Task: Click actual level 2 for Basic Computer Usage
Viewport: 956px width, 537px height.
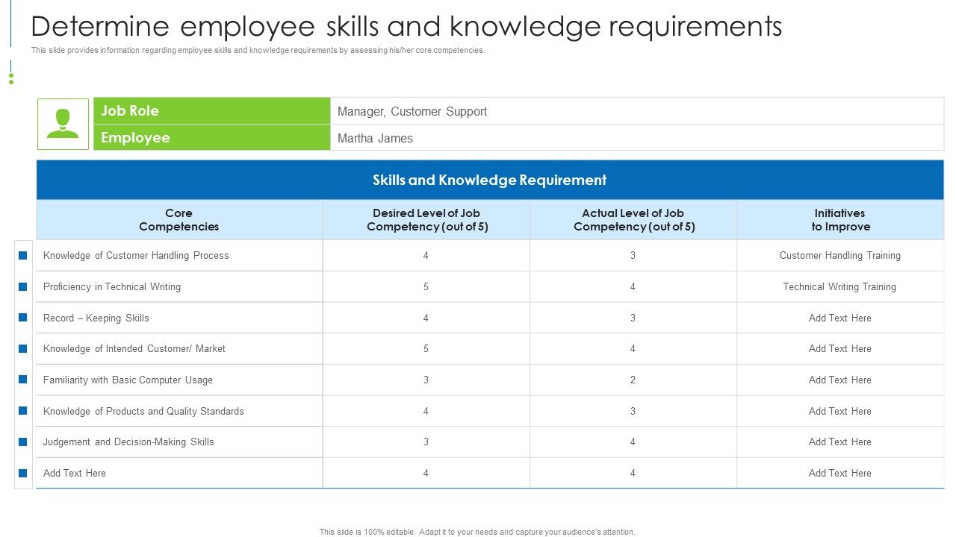Action: (633, 380)
